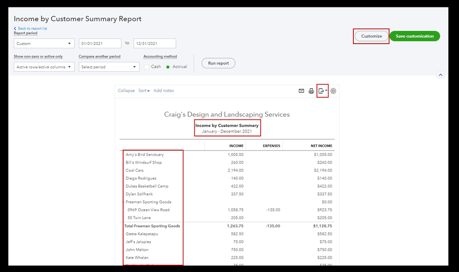Click Craig's Design and Landscaping Services company name
Image resolution: width=459 pixels, height=272 pixels.
tap(227, 114)
